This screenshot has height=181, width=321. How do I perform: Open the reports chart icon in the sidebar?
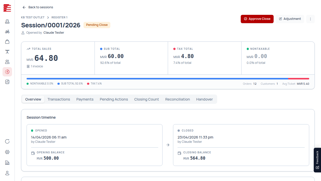click(x=7, y=82)
